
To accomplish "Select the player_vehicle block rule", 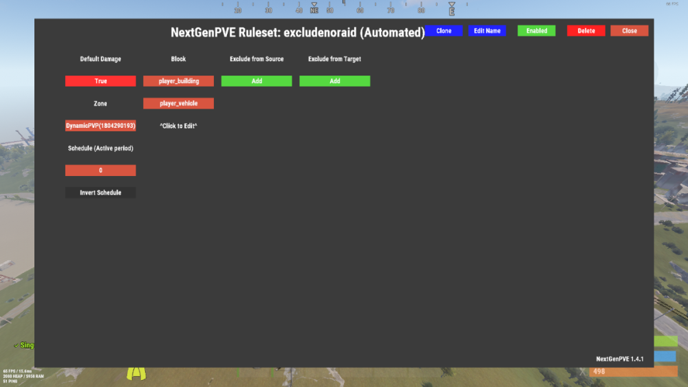I will point(178,104).
